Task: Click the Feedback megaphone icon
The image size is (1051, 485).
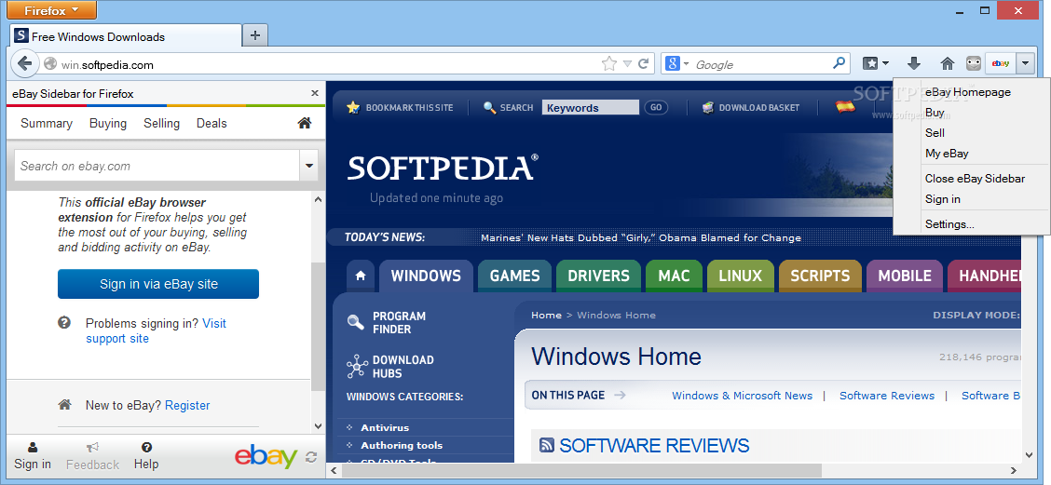Action: pyautogui.click(x=92, y=448)
